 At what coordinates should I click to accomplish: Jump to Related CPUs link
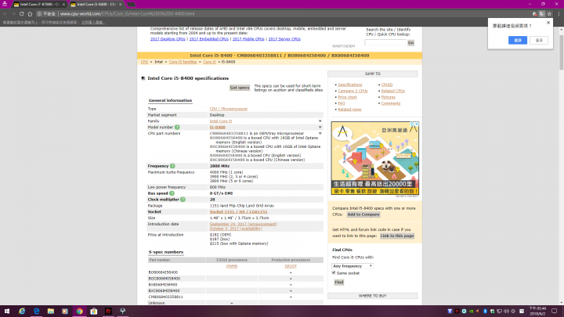tap(392, 91)
